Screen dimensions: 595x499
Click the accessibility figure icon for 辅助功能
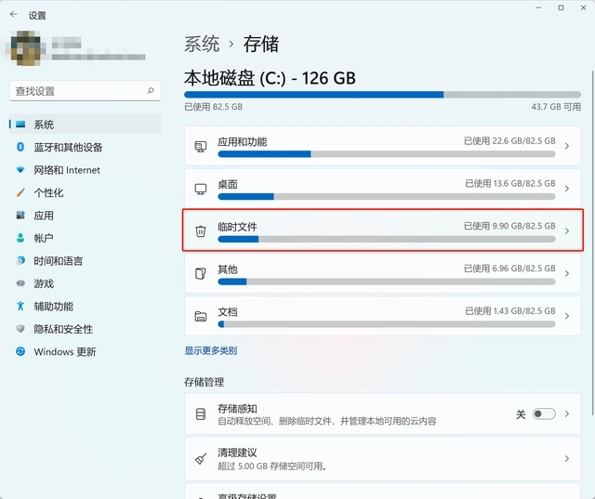point(20,306)
